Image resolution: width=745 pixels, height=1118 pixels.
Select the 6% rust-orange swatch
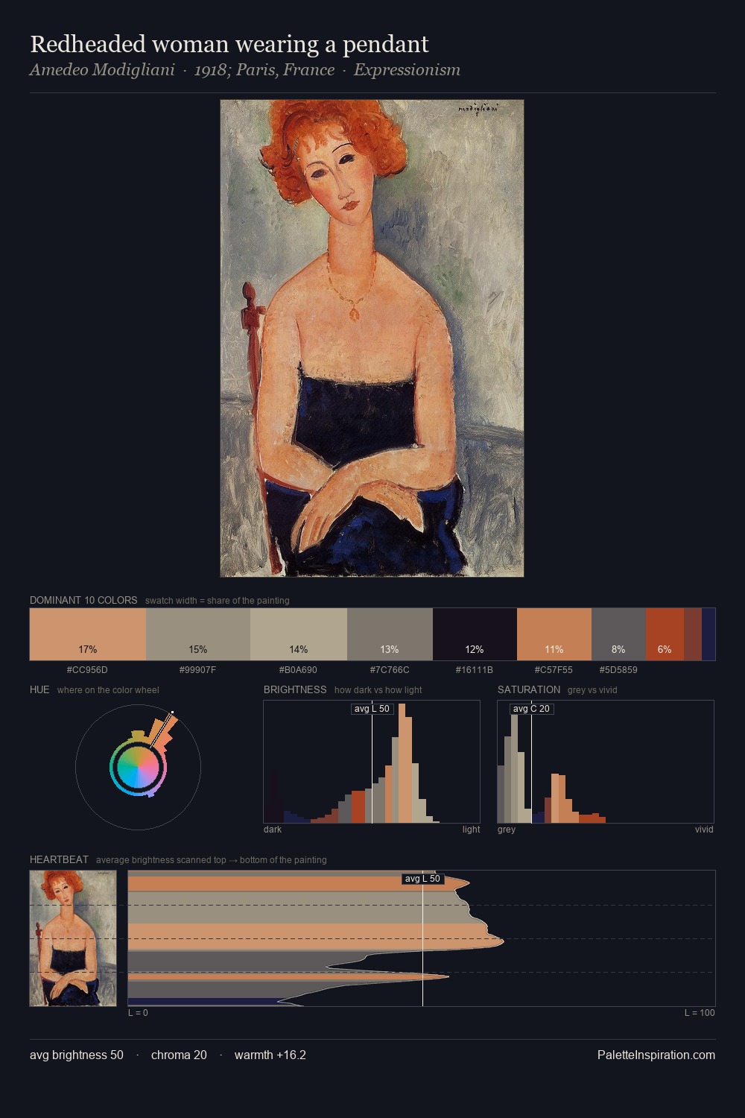(x=665, y=634)
